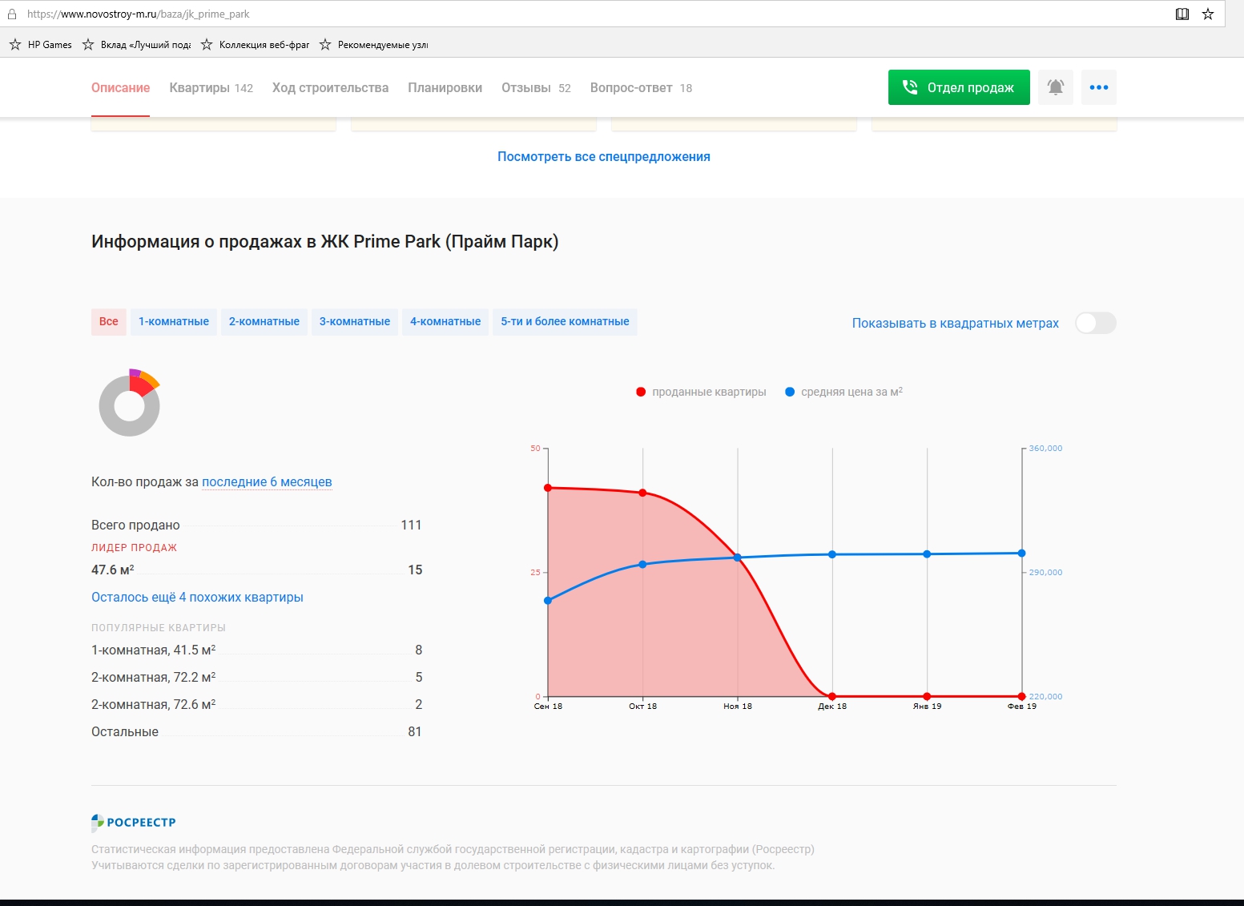1244x906 pixels.
Task: Click blue data point at Янв 19
Action: point(927,554)
